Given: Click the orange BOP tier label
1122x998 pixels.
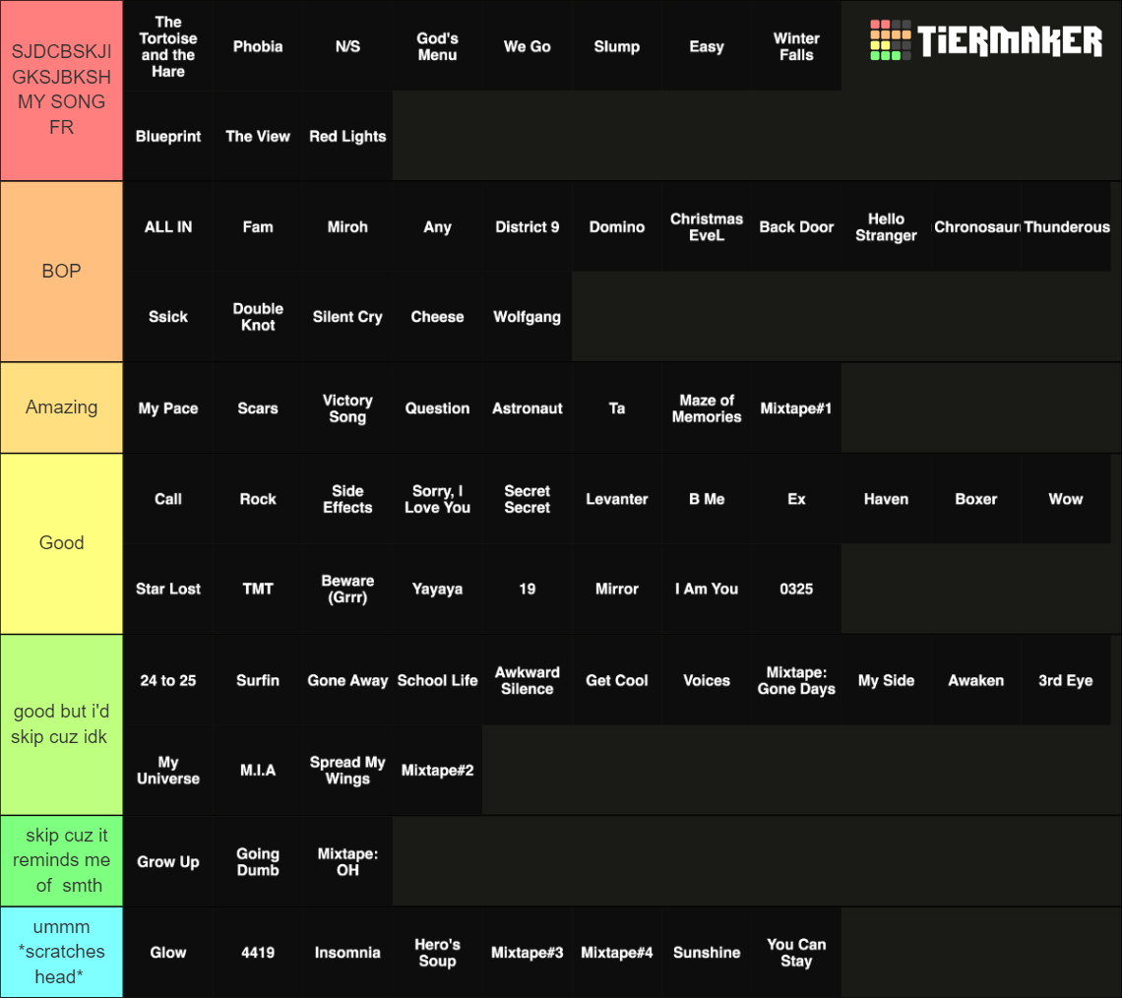Looking at the screenshot, I should 61,271.
